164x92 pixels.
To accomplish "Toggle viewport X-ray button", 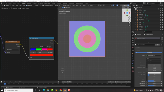I will pos(121,5).
